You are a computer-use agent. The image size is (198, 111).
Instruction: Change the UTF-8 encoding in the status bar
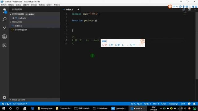[x=156, y=104]
